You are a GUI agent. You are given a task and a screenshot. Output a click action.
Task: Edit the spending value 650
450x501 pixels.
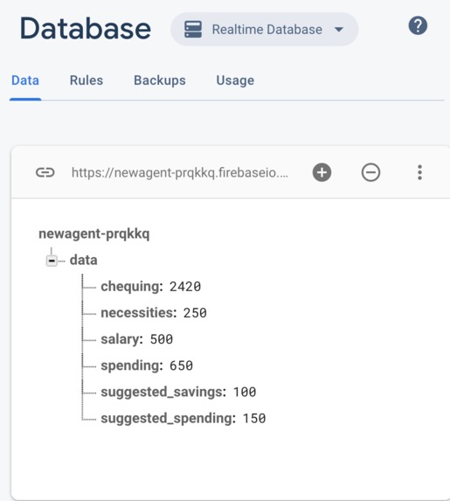coord(181,365)
